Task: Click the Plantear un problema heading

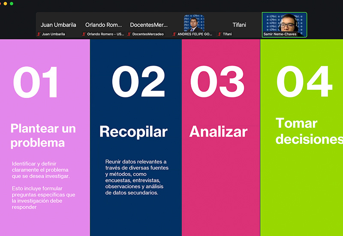Action: coord(43,135)
